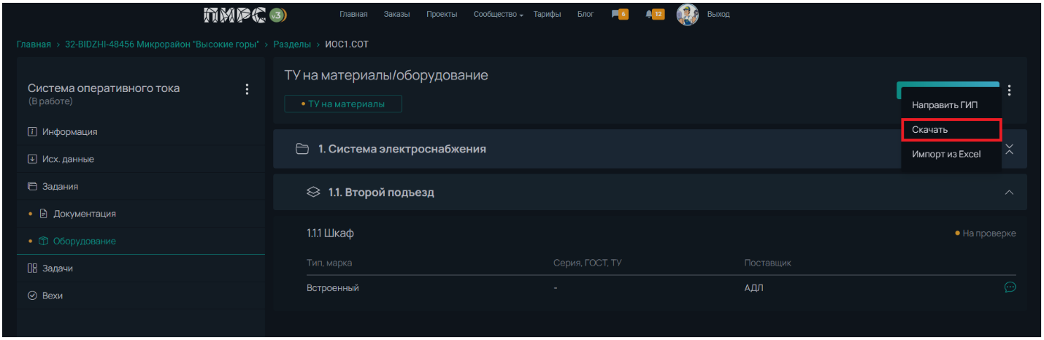Open the Блог page

click(x=586, y=14)
